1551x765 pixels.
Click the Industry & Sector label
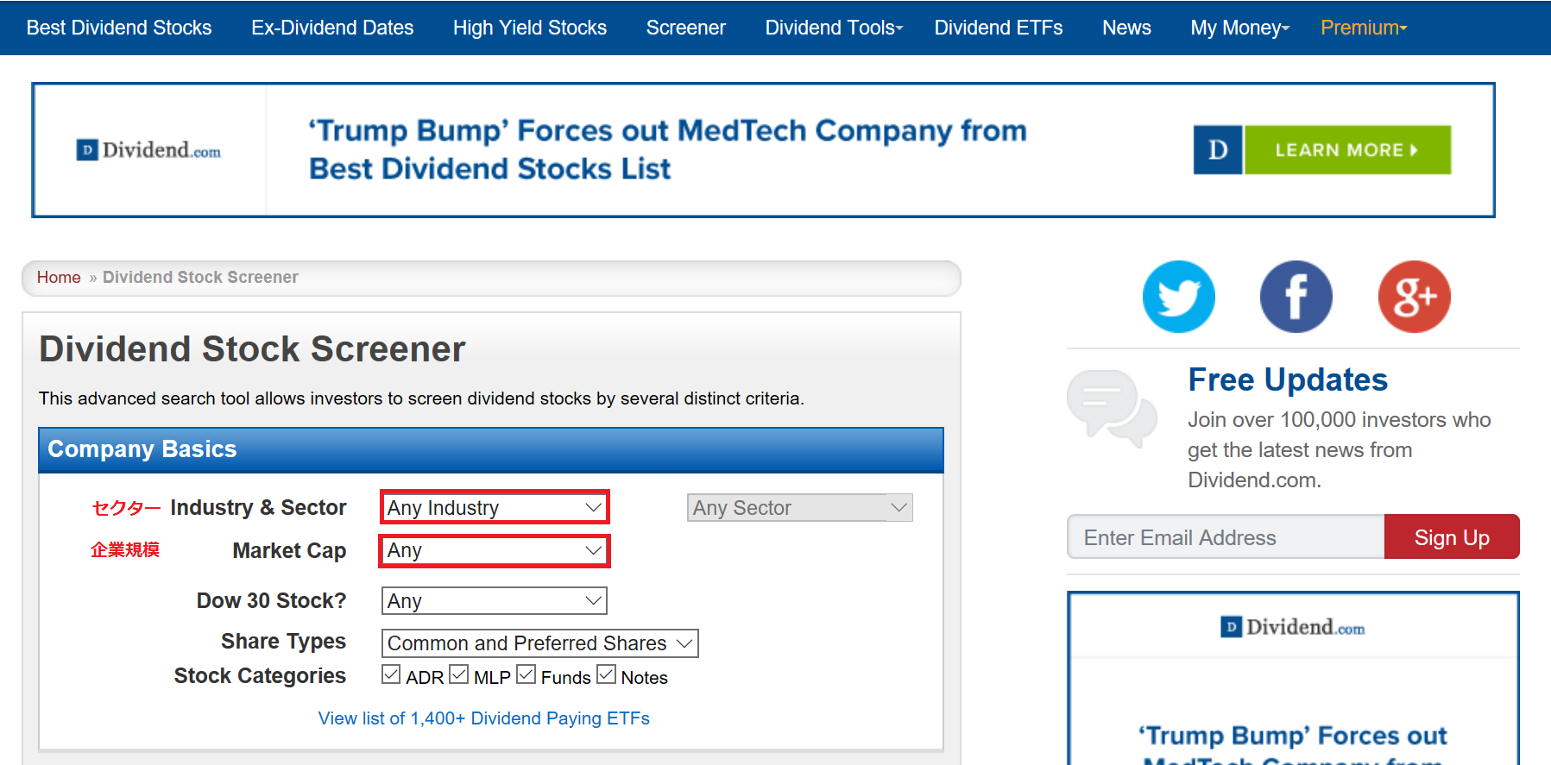pyautogui.click(x=258, y=508)
